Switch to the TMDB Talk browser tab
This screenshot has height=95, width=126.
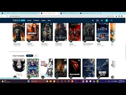[x=69, y=13]
